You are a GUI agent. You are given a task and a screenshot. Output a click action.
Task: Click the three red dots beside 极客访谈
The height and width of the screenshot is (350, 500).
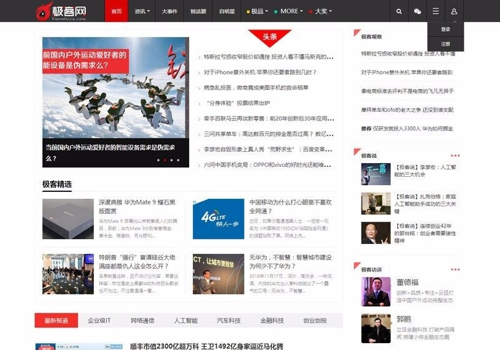click(x=455, y=269)
